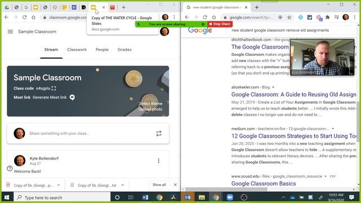Open the Stream tab in Sample Classroom

[x=51, y=50]
